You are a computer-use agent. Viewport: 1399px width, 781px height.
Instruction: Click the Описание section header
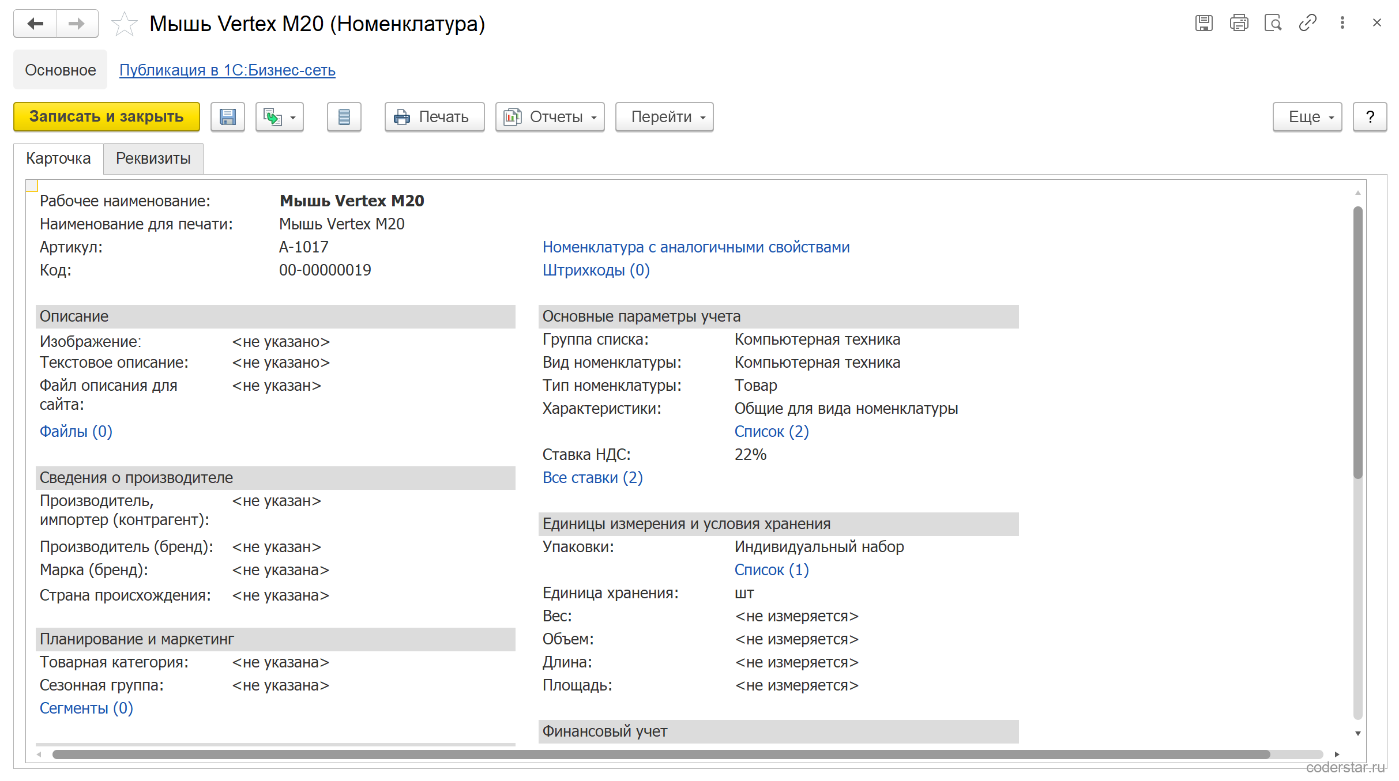click(276, 316)
